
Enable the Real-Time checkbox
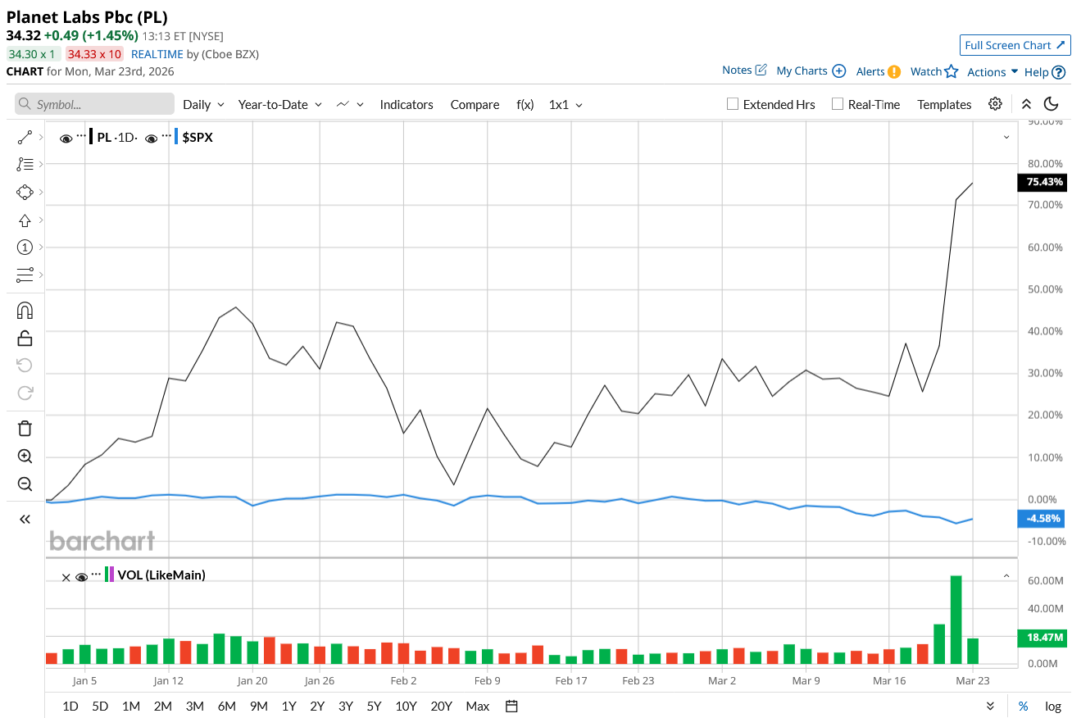(x=837, y=104)
